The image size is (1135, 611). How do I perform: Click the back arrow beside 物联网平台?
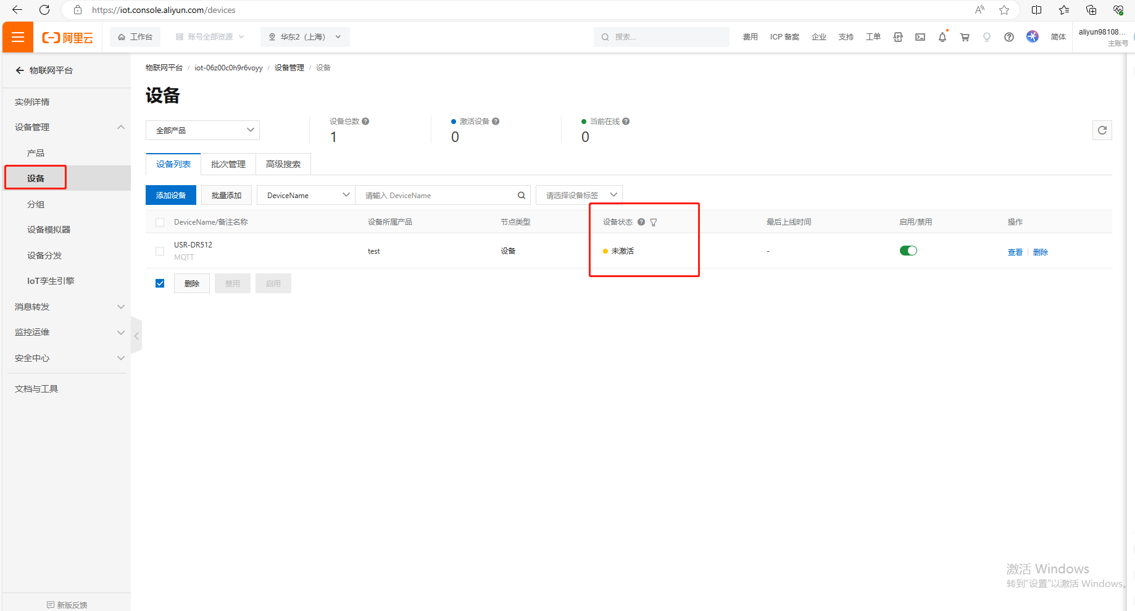coord(20,70)
